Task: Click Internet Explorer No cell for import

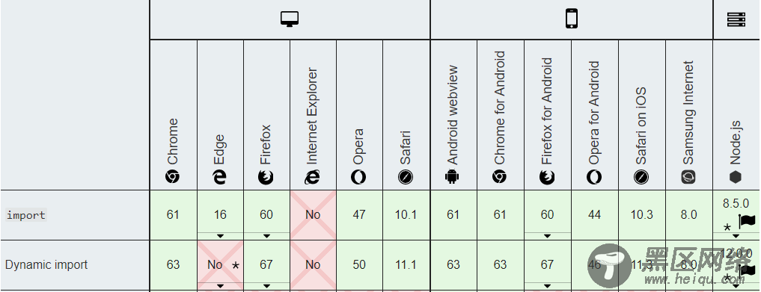Action: 313,215
